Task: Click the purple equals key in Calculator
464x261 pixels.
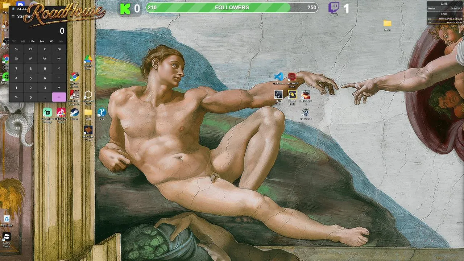Action: (x=59, y=97)
